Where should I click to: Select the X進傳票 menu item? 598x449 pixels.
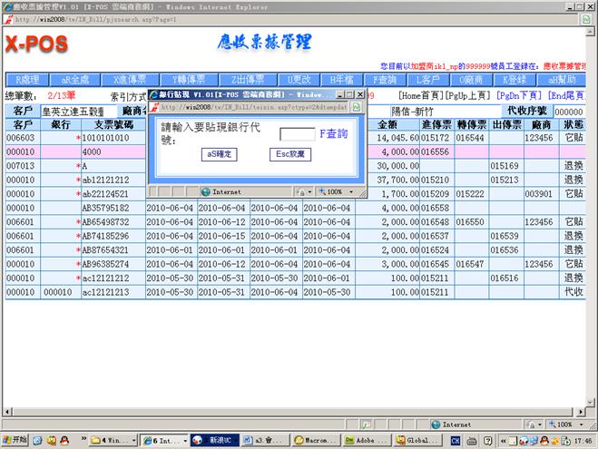pos(123,80)
